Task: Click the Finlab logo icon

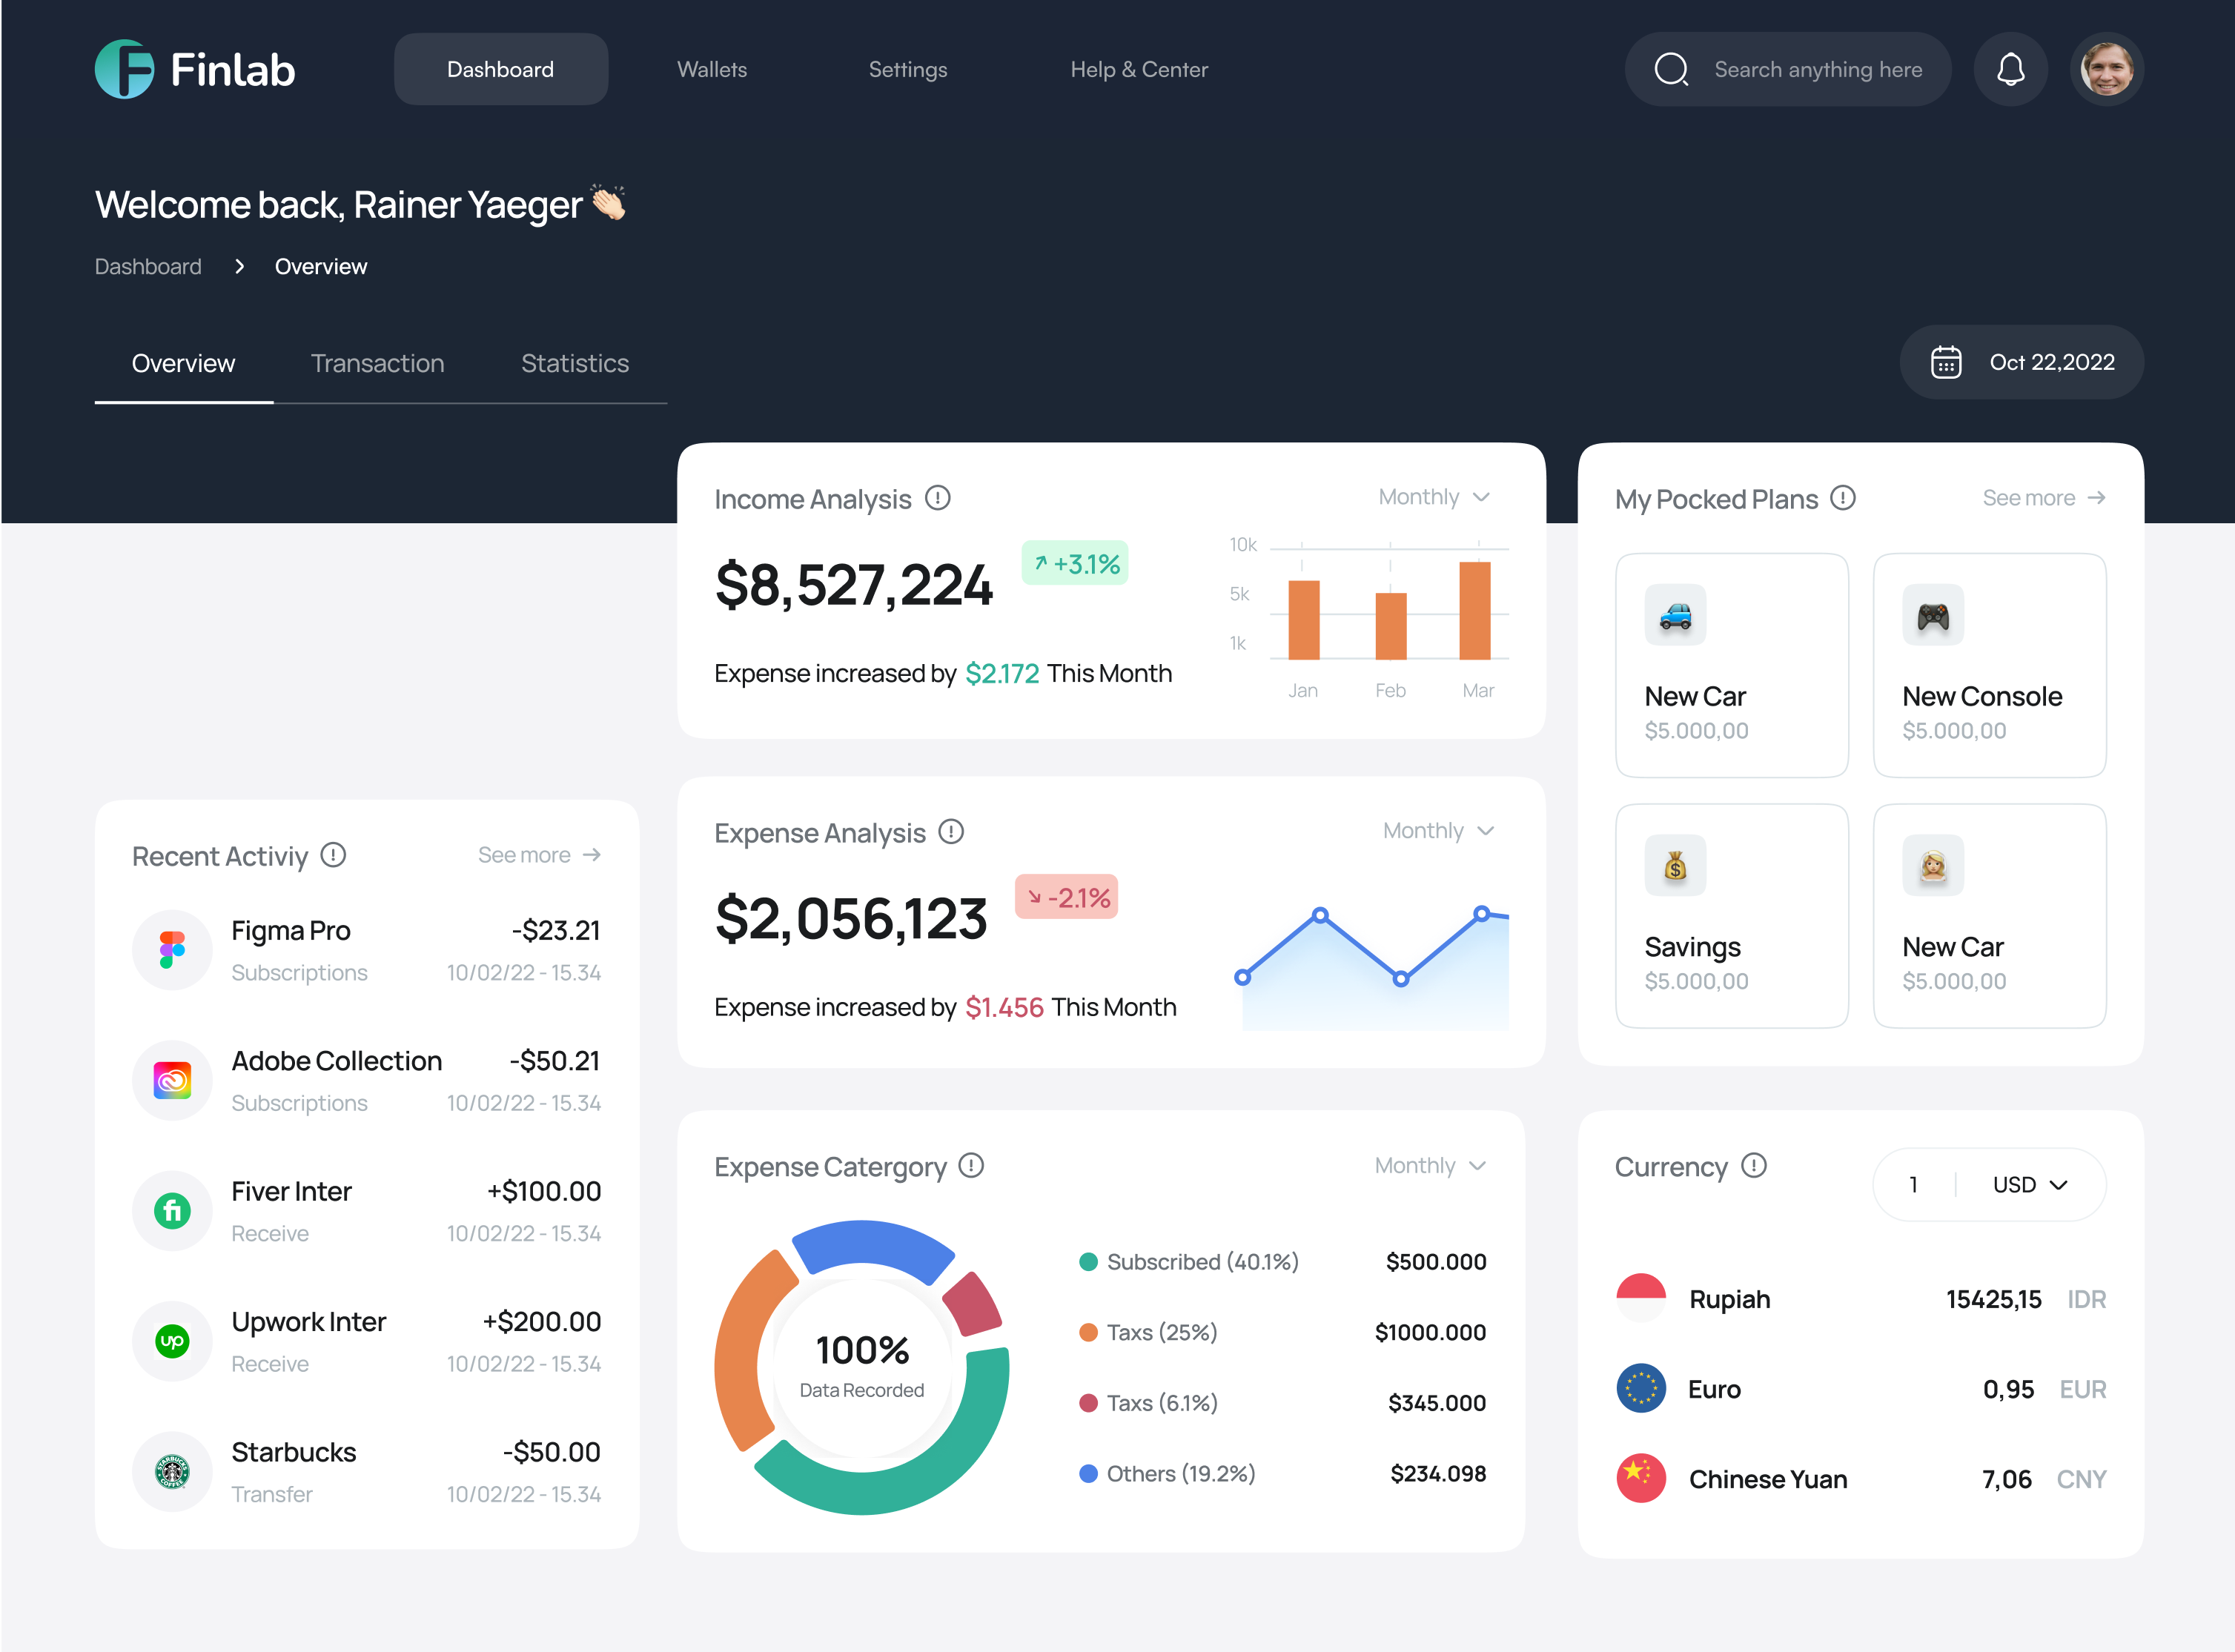Action: (124, 69)
